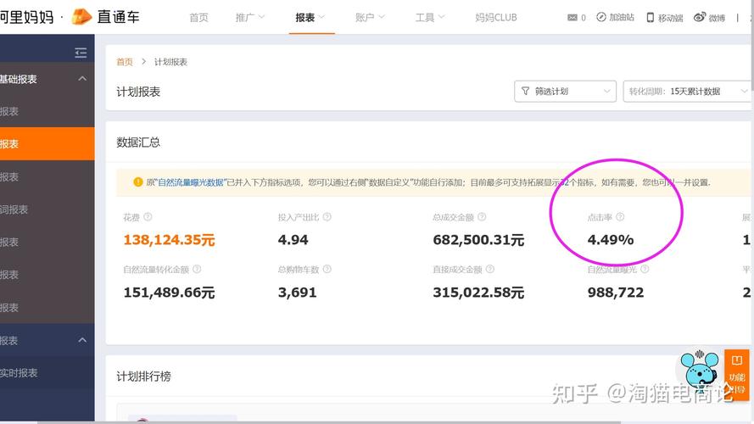Expand the 工具 top menu
754x424 pixels.
click(430, 17)
